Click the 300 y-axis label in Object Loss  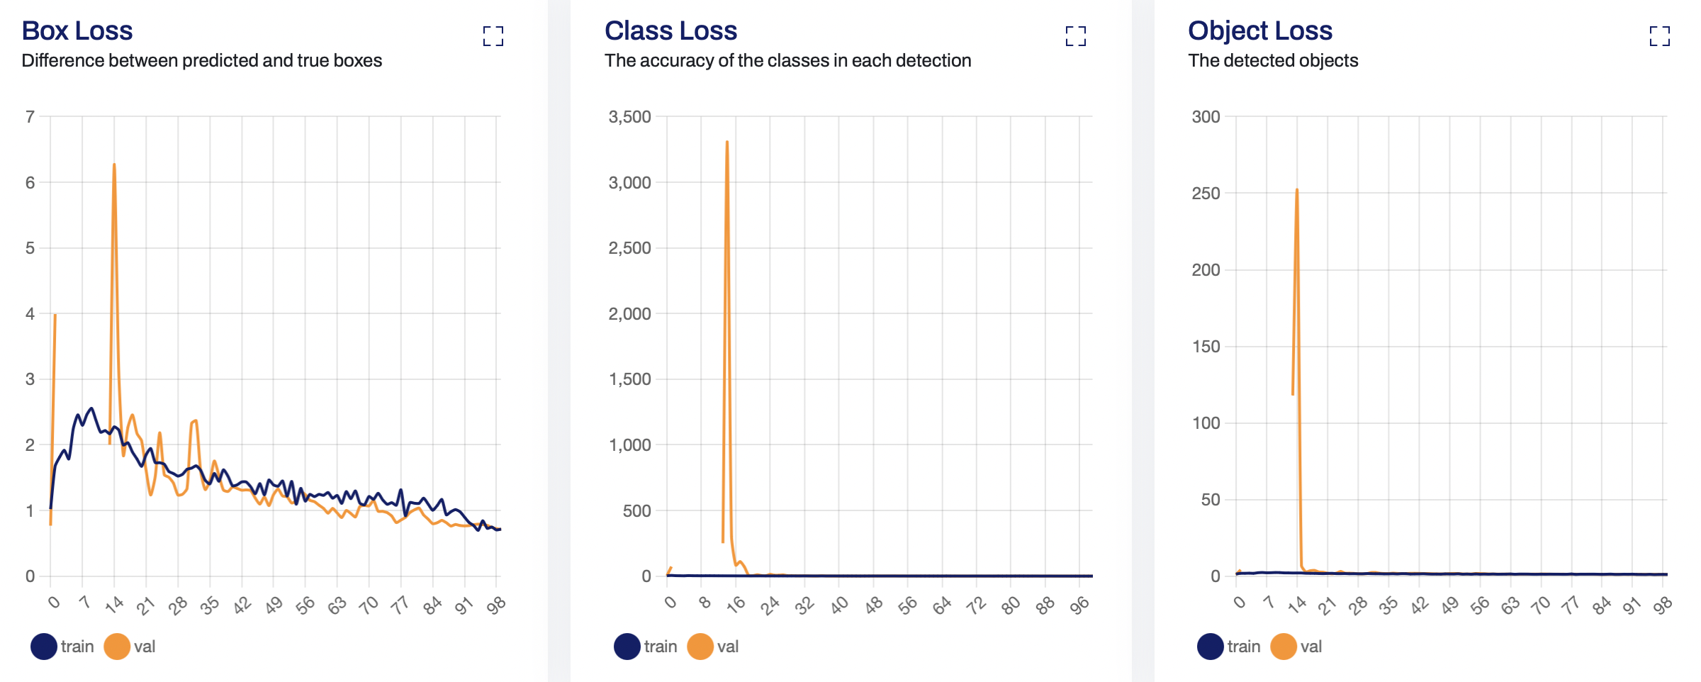point(1206,117)
